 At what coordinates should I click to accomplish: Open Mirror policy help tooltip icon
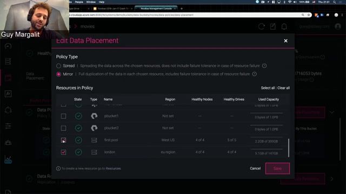(x=255, y=74)
